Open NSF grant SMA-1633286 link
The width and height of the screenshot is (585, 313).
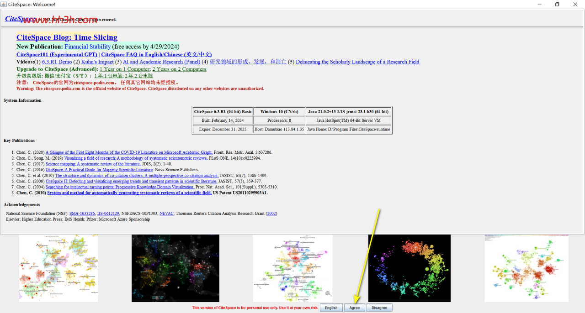[x=82, y=213]
